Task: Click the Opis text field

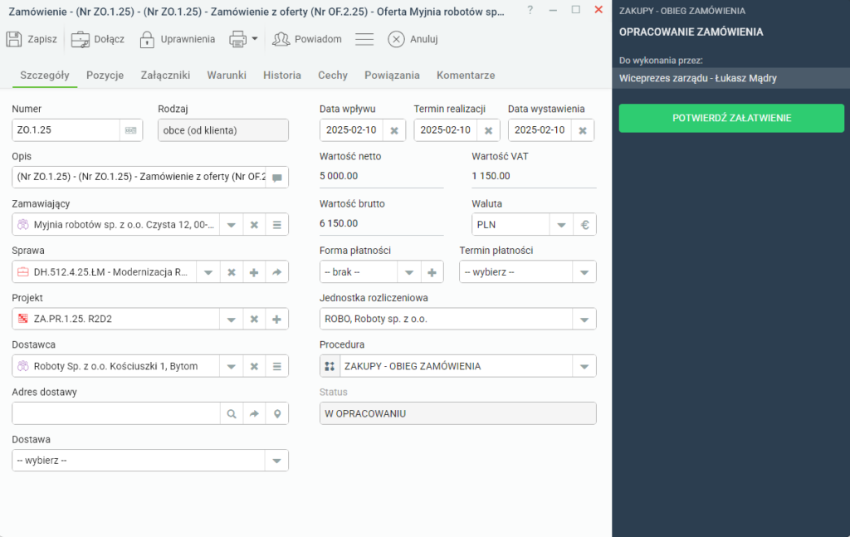Action: [x=139, y=177]
